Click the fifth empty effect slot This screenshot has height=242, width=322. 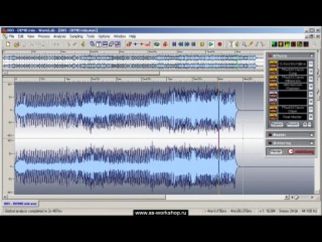[x=292, y=94]
